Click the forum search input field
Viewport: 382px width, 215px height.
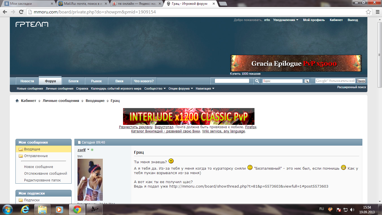[x=232, y=81]
